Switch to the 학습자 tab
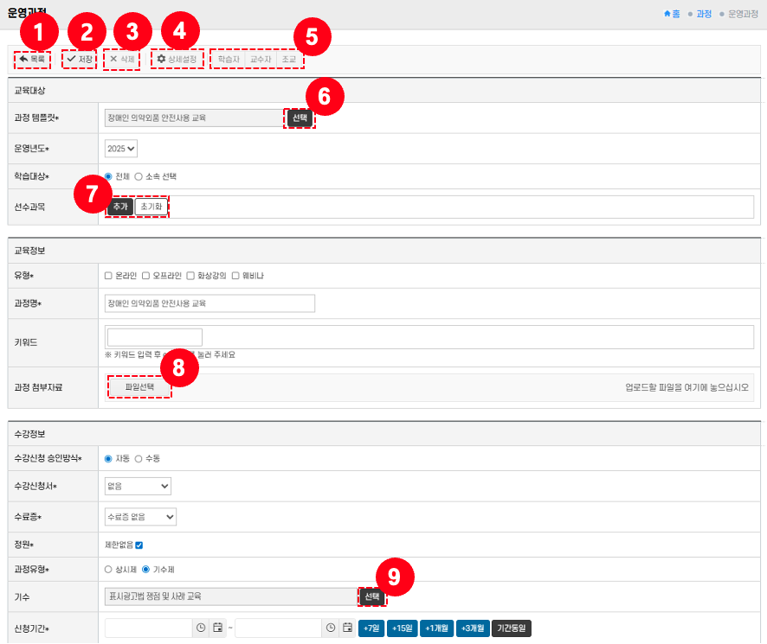The width and height of the screenshot is (767, 644). pos(229,59)
